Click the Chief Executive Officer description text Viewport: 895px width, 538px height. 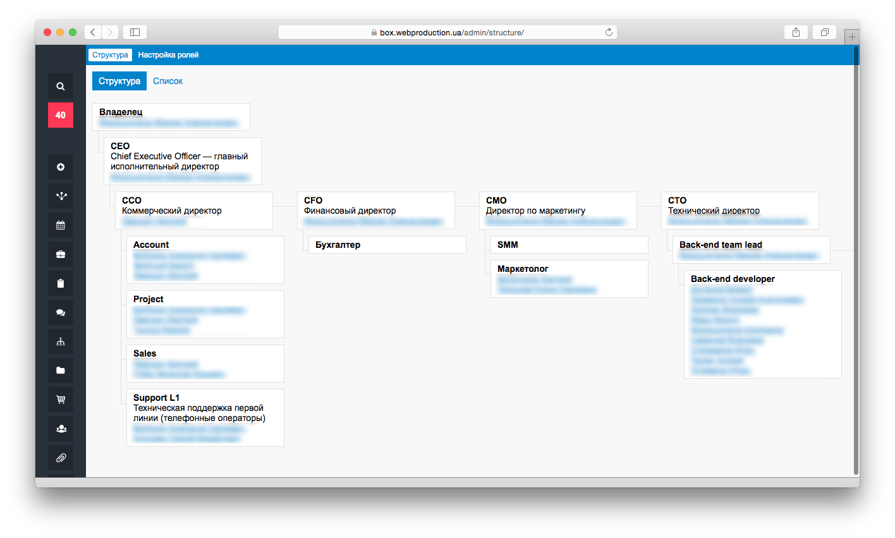click(180, 161)
